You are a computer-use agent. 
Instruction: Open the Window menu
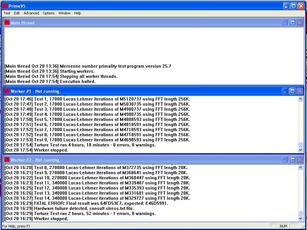coord(64,13)
